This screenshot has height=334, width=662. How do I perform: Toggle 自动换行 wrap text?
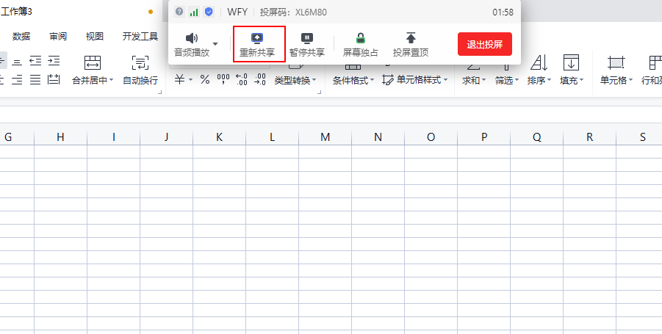click(140, 70)
